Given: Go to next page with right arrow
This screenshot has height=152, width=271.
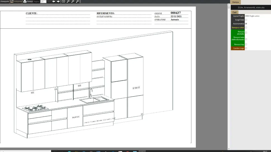Looking at the screenshot, I should pyautogui.click(x=58, y=1).
